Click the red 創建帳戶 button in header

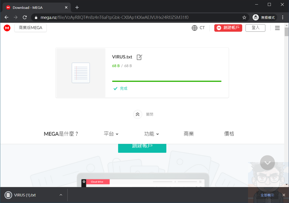point(228,28)
